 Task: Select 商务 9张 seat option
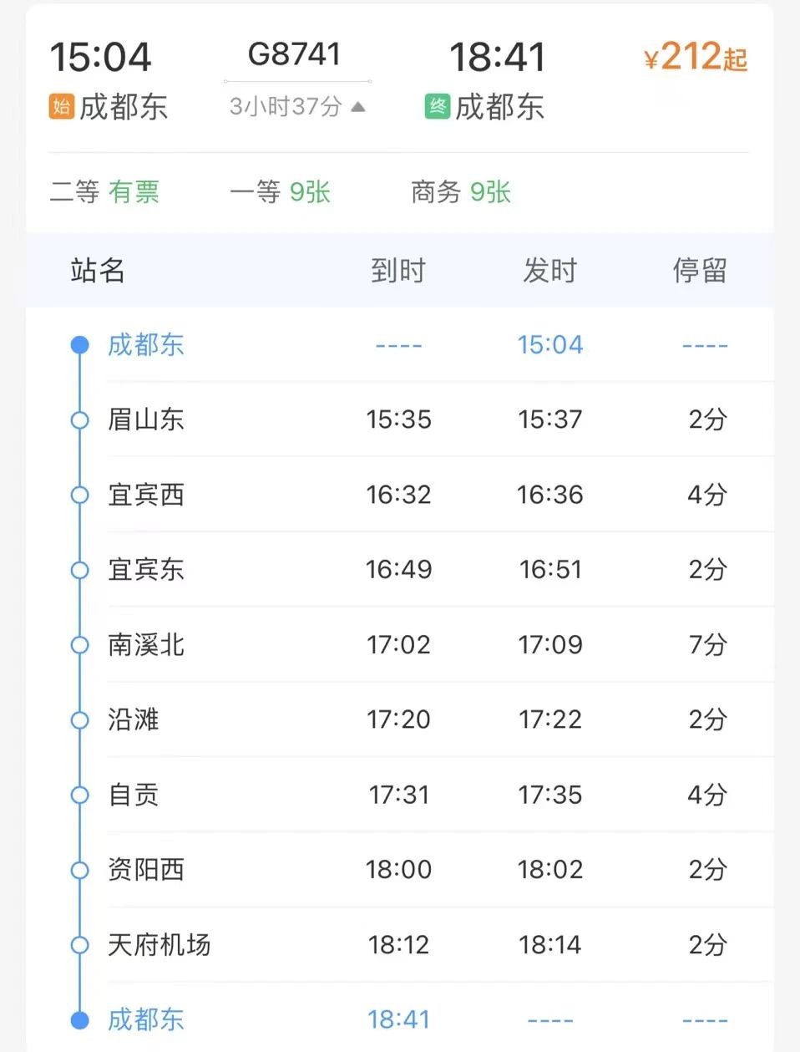pos(461,192)
